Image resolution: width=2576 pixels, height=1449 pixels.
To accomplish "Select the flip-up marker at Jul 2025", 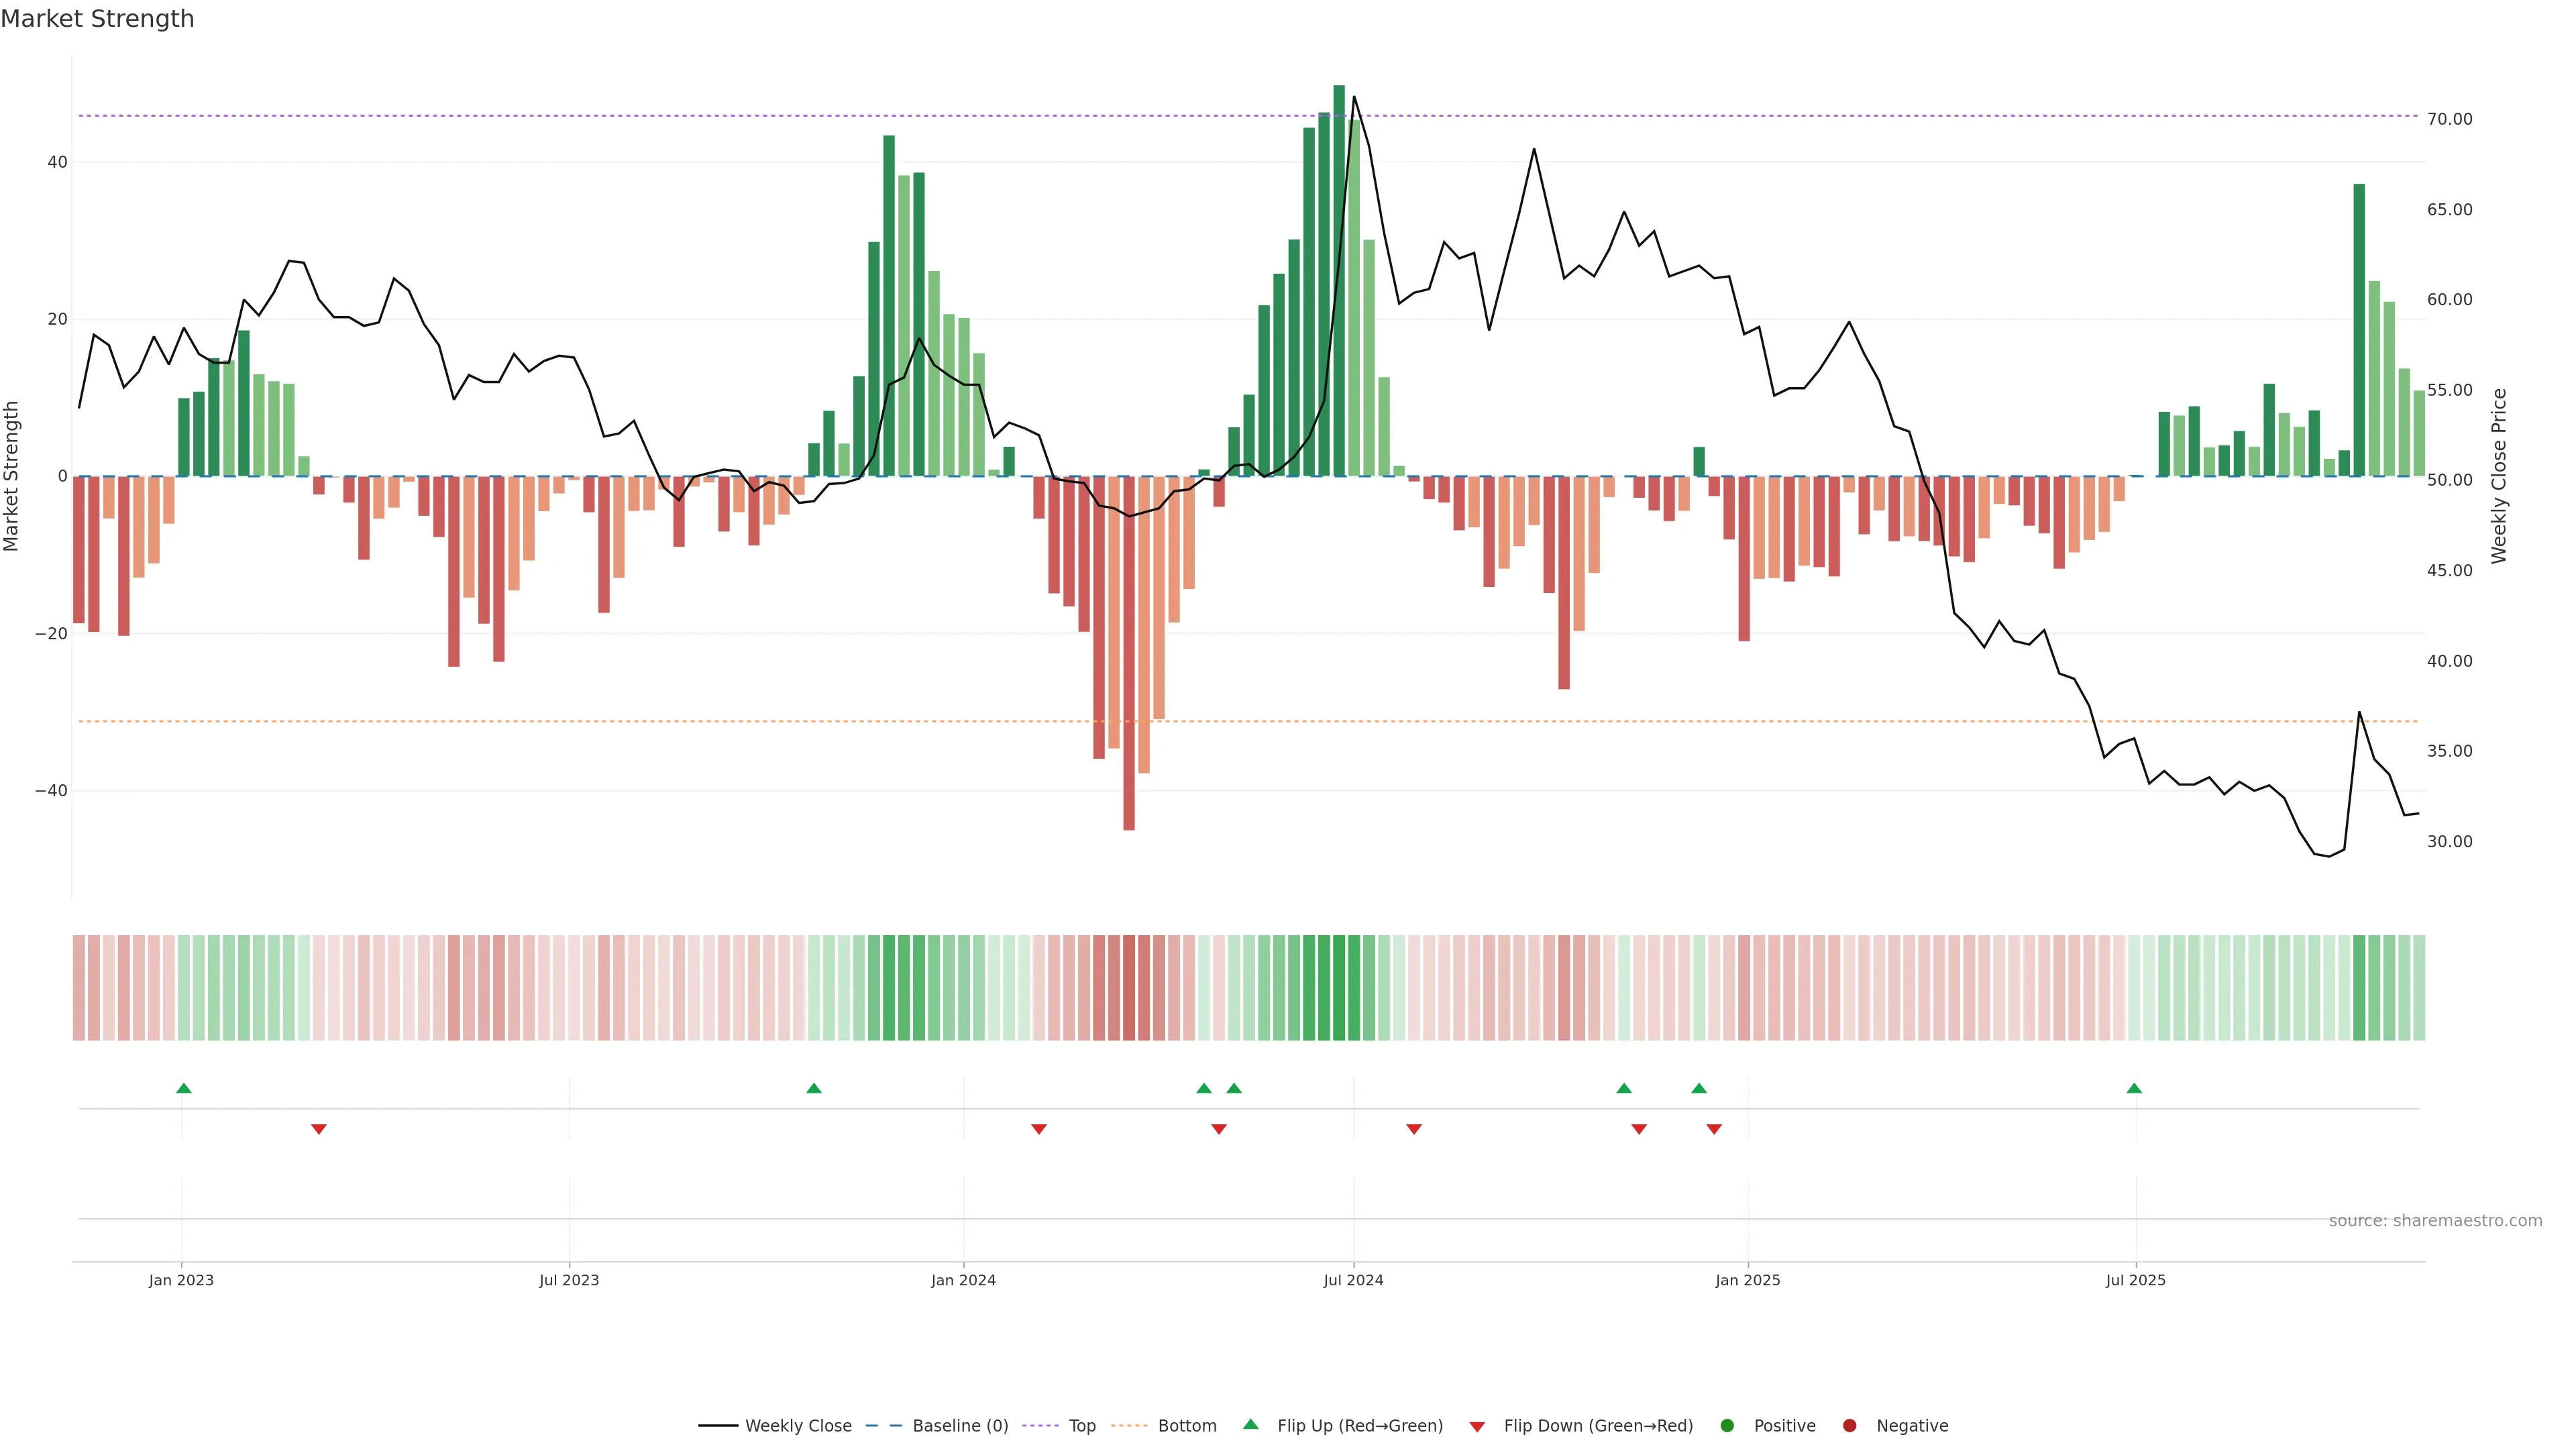I will click(x=2134, y=1088).
